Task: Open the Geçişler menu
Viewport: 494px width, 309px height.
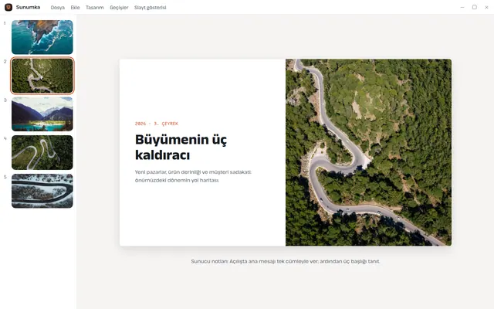Action: [x=119, y=8]
